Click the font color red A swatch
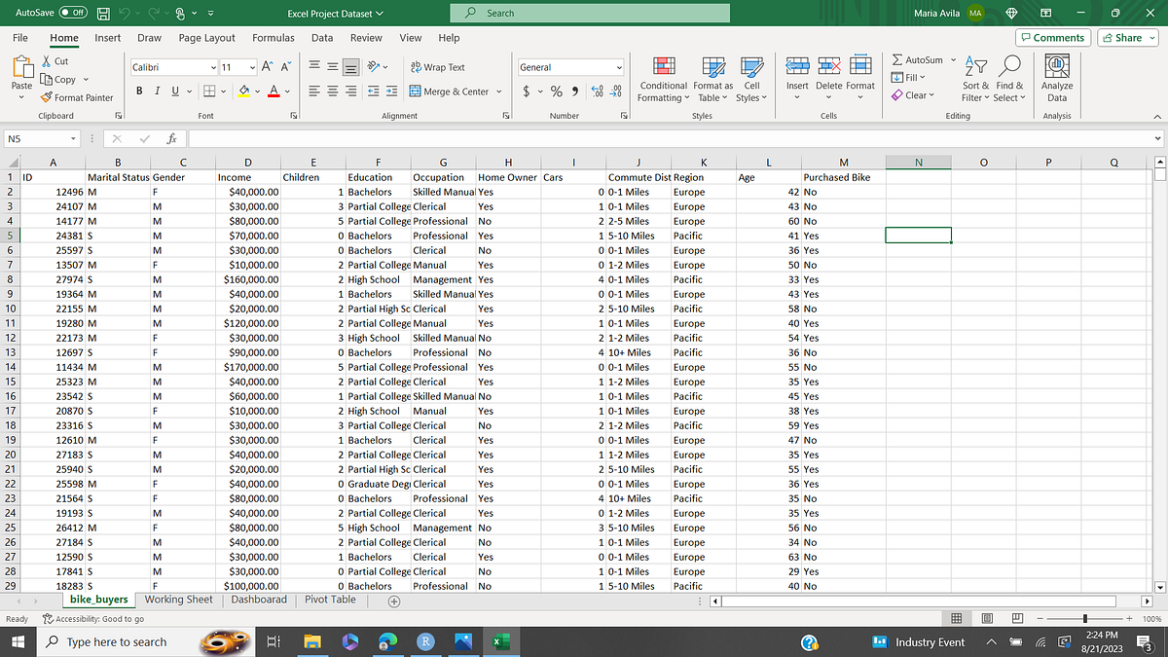 274,91
